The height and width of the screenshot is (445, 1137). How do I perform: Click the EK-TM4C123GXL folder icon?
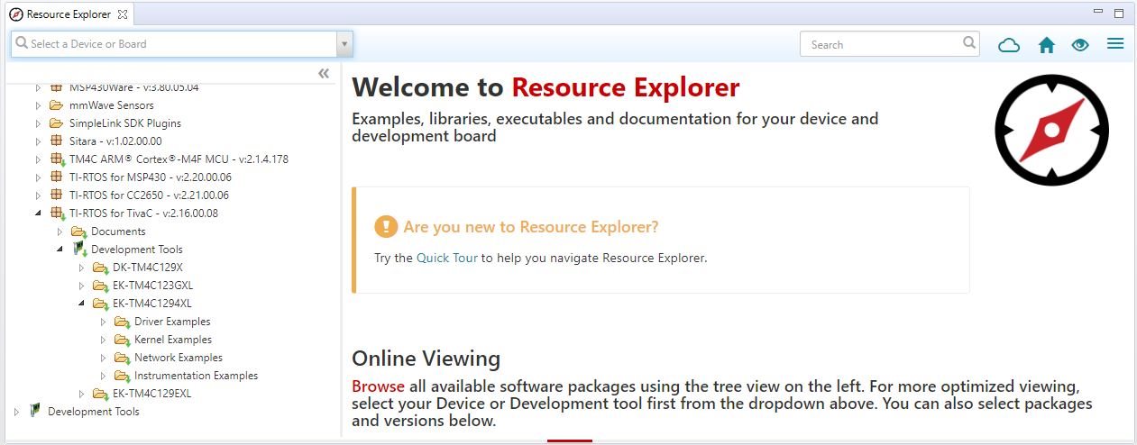point(100,286)
